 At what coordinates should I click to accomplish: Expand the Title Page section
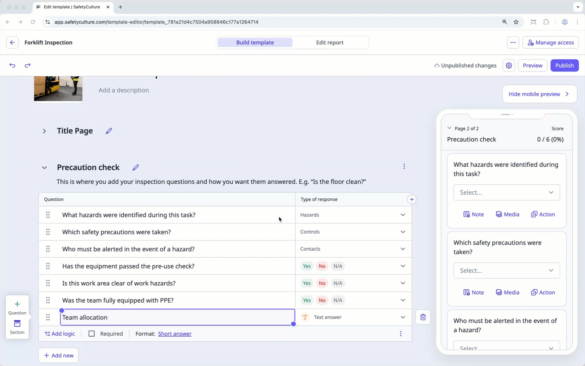[44, 131]
